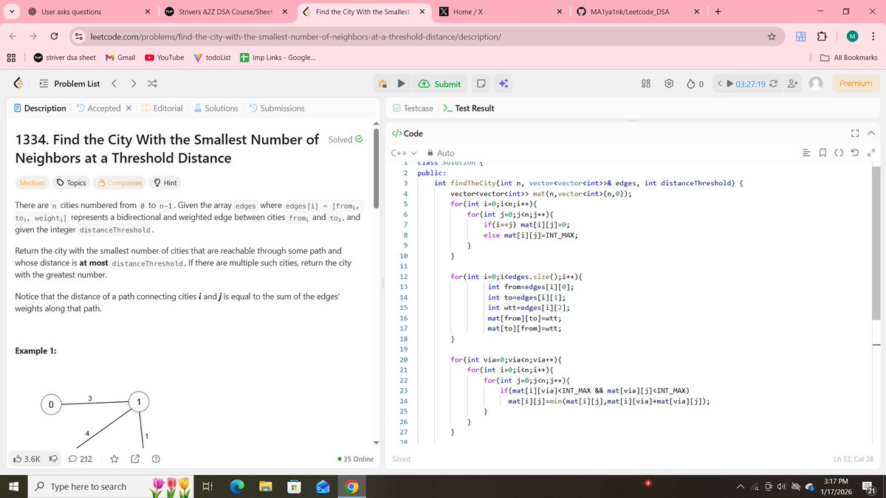Open Chrome from the Windows taskbar
Screen dimensions: 886x498
click(351, 486)
